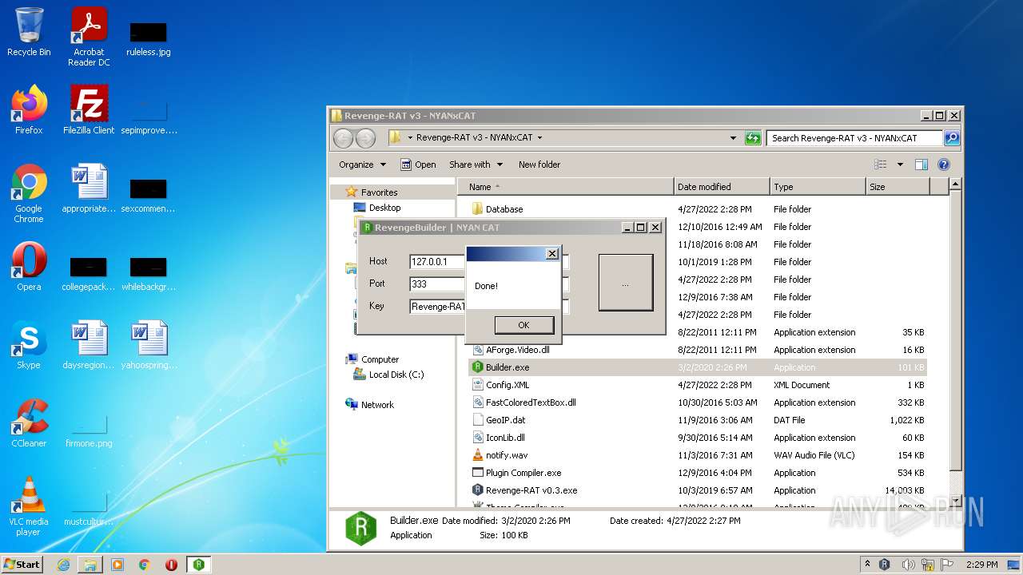1023x575 pixels.
Task: Open the Share with dropdown
Action: click(x=476, y=165)
